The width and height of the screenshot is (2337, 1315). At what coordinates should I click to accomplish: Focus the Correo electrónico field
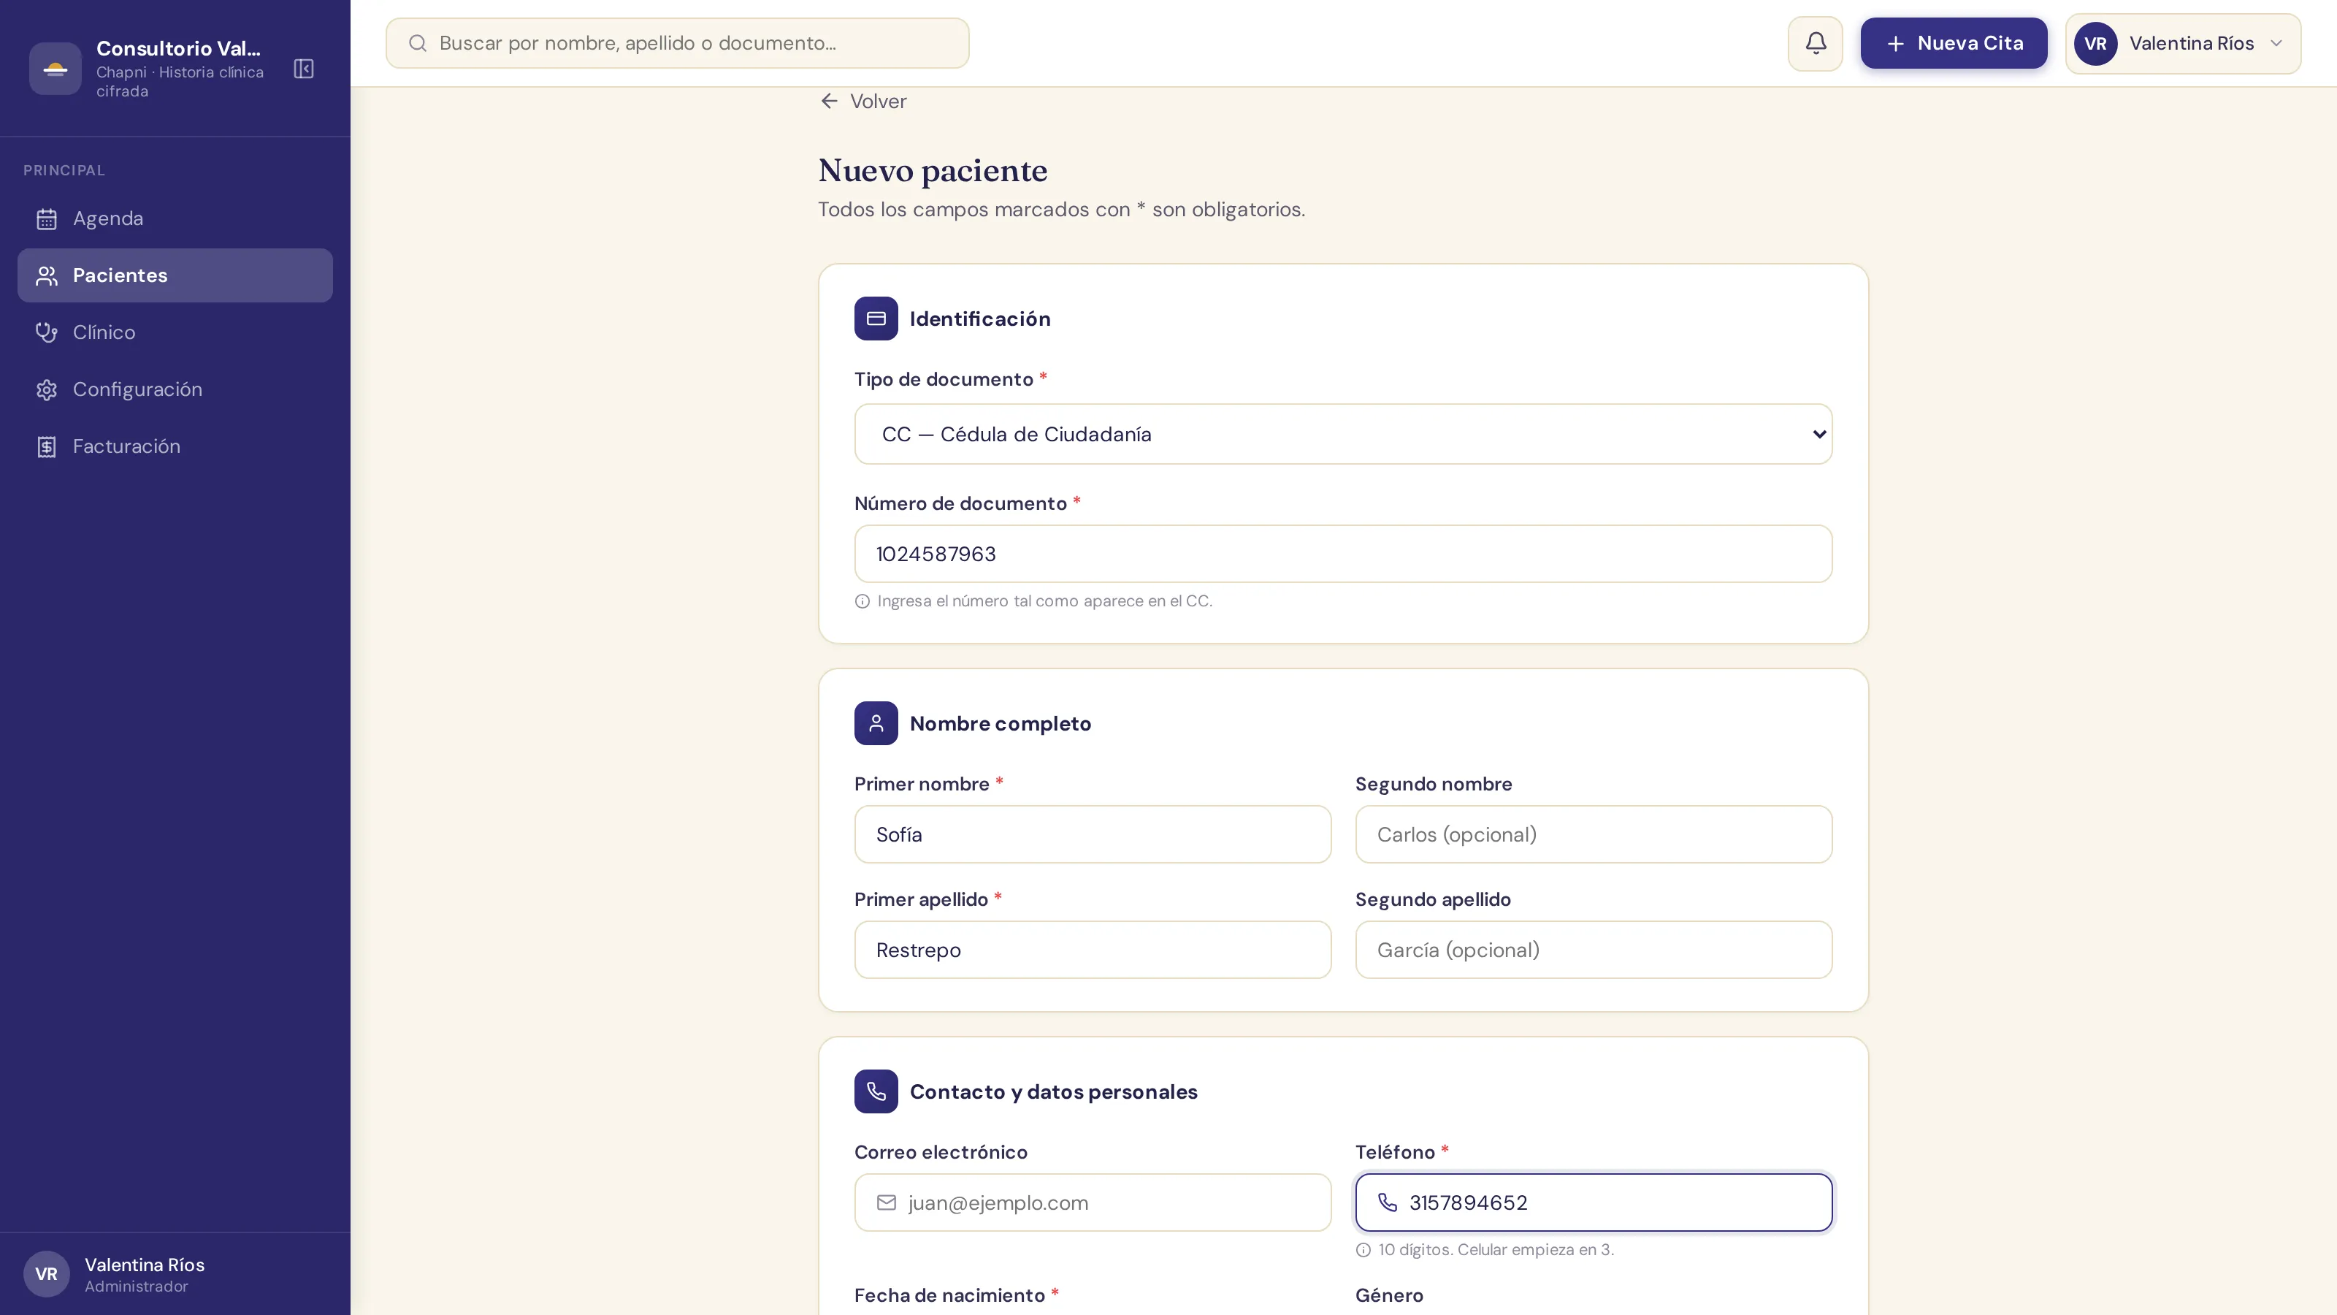[1093, 1202]
